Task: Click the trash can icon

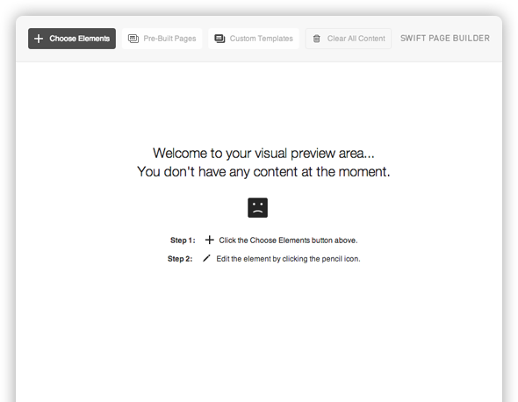Action: tap(316, 39)
